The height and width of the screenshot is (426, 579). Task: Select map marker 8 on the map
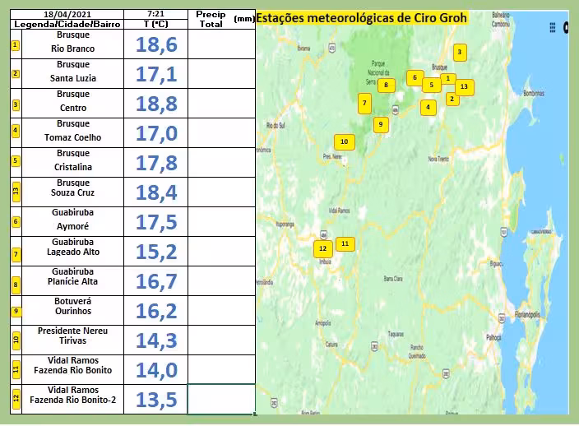[385, 85]
